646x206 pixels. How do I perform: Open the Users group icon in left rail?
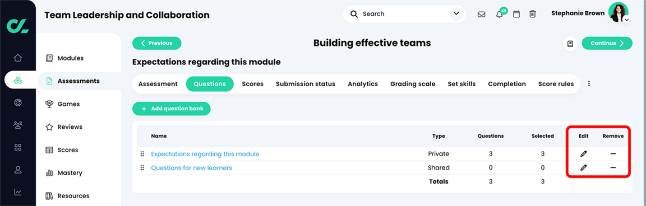[18, 125]
